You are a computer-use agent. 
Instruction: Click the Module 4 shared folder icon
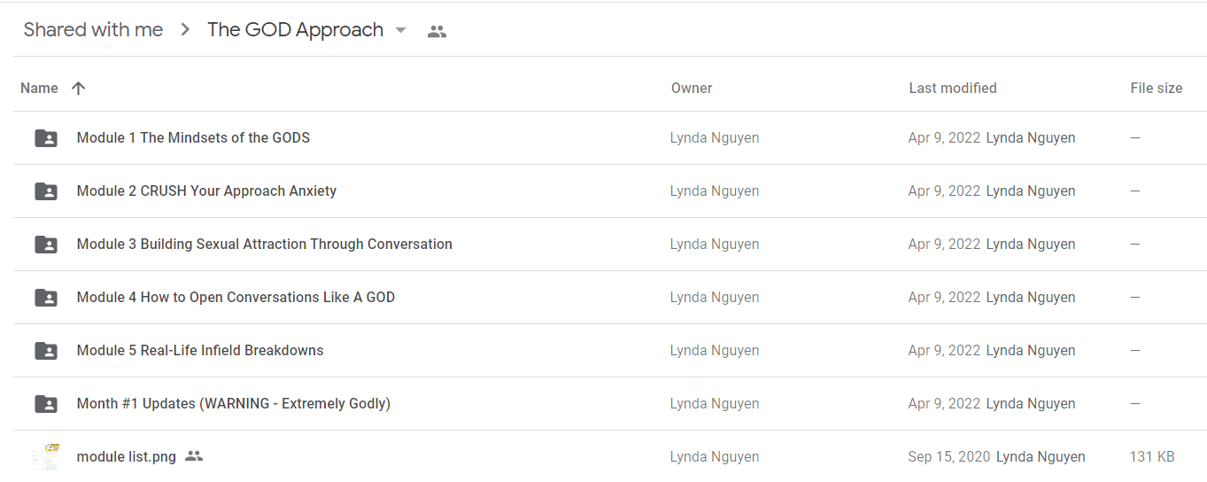point(46,298)
